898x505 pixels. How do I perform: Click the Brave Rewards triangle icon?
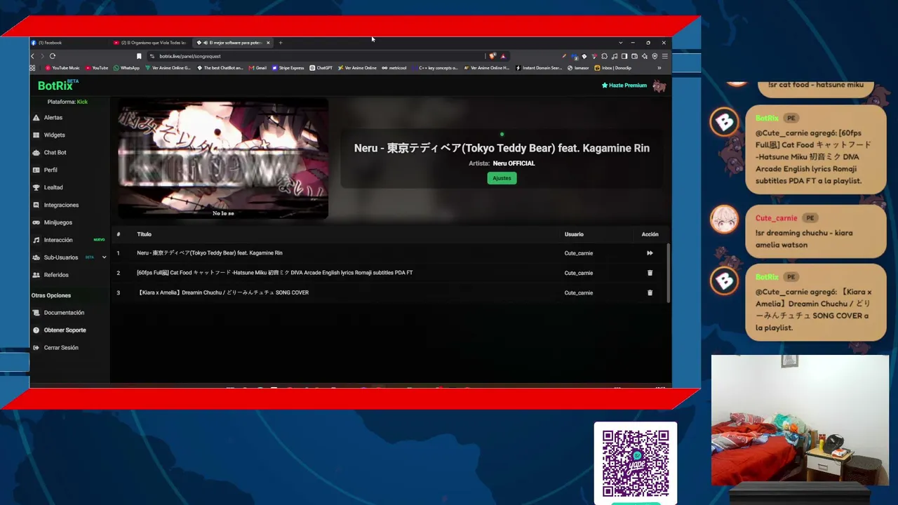click(503, 56)
